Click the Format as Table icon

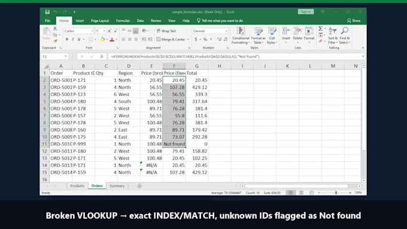[259, 31]
